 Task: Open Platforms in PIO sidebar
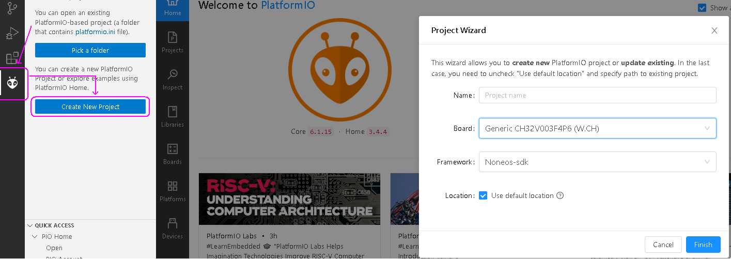[x=173, y=191]
